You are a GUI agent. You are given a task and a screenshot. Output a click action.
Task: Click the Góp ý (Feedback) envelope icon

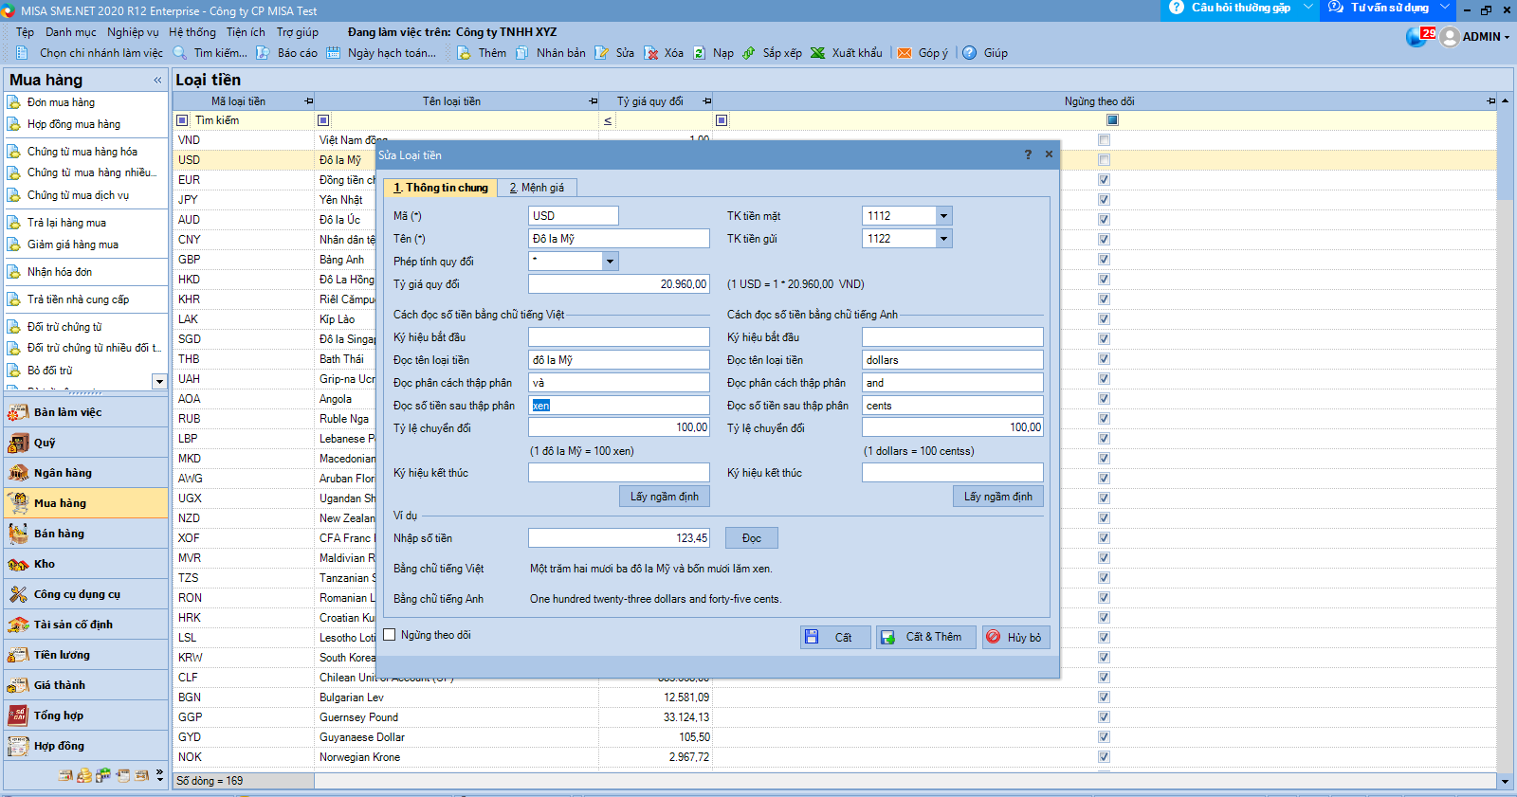[x=905, y=53]
